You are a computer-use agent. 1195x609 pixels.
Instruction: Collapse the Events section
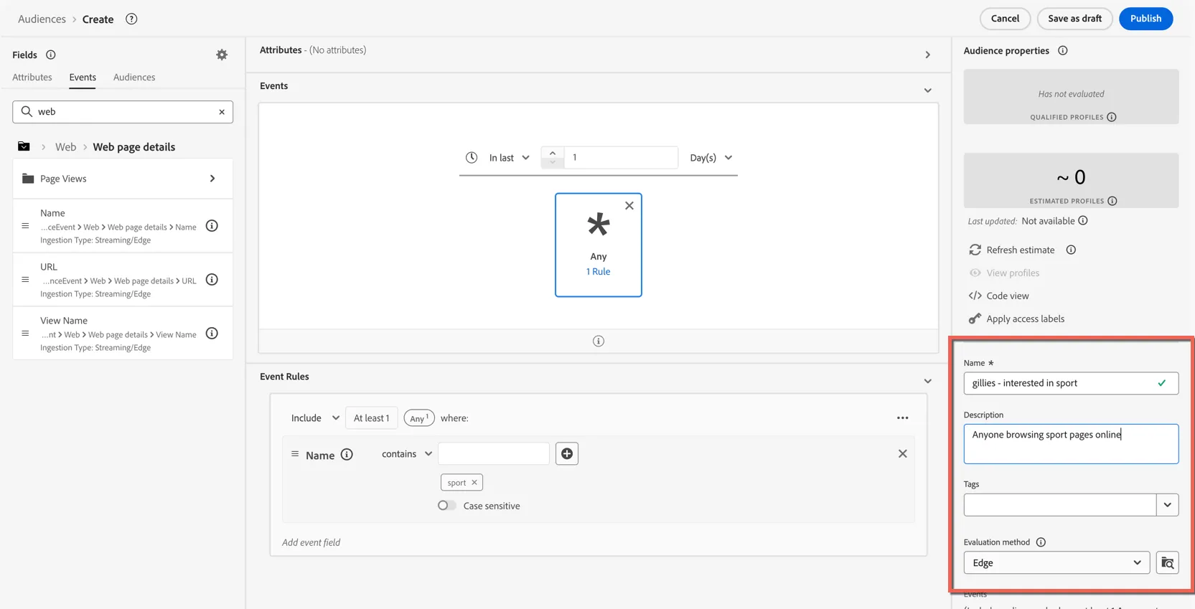[928, 90]
